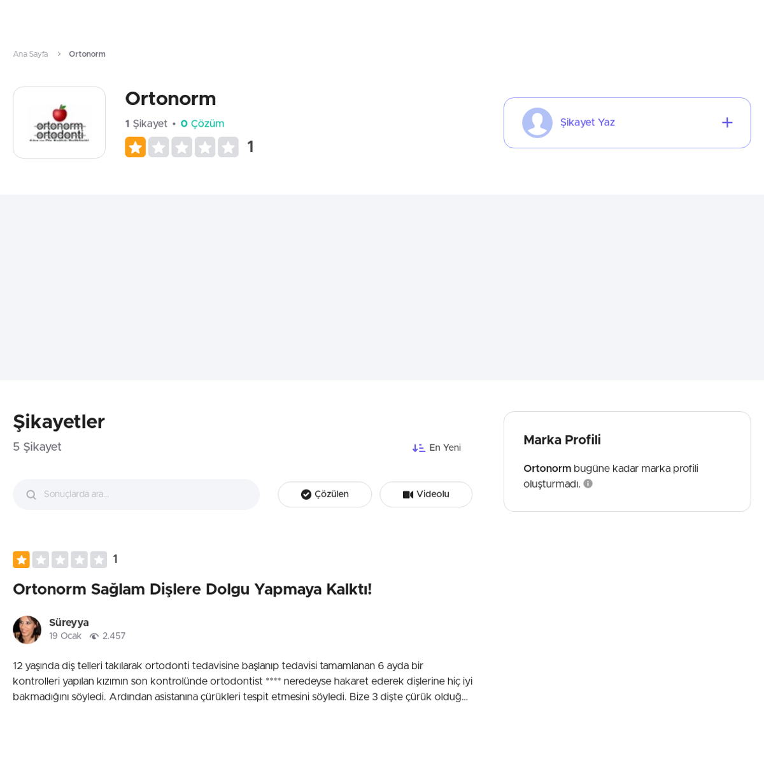The width and height of the screenshot is (764, 764).
Task: Click the complaint text starting 12 yaşında
Action: (243, 681)
